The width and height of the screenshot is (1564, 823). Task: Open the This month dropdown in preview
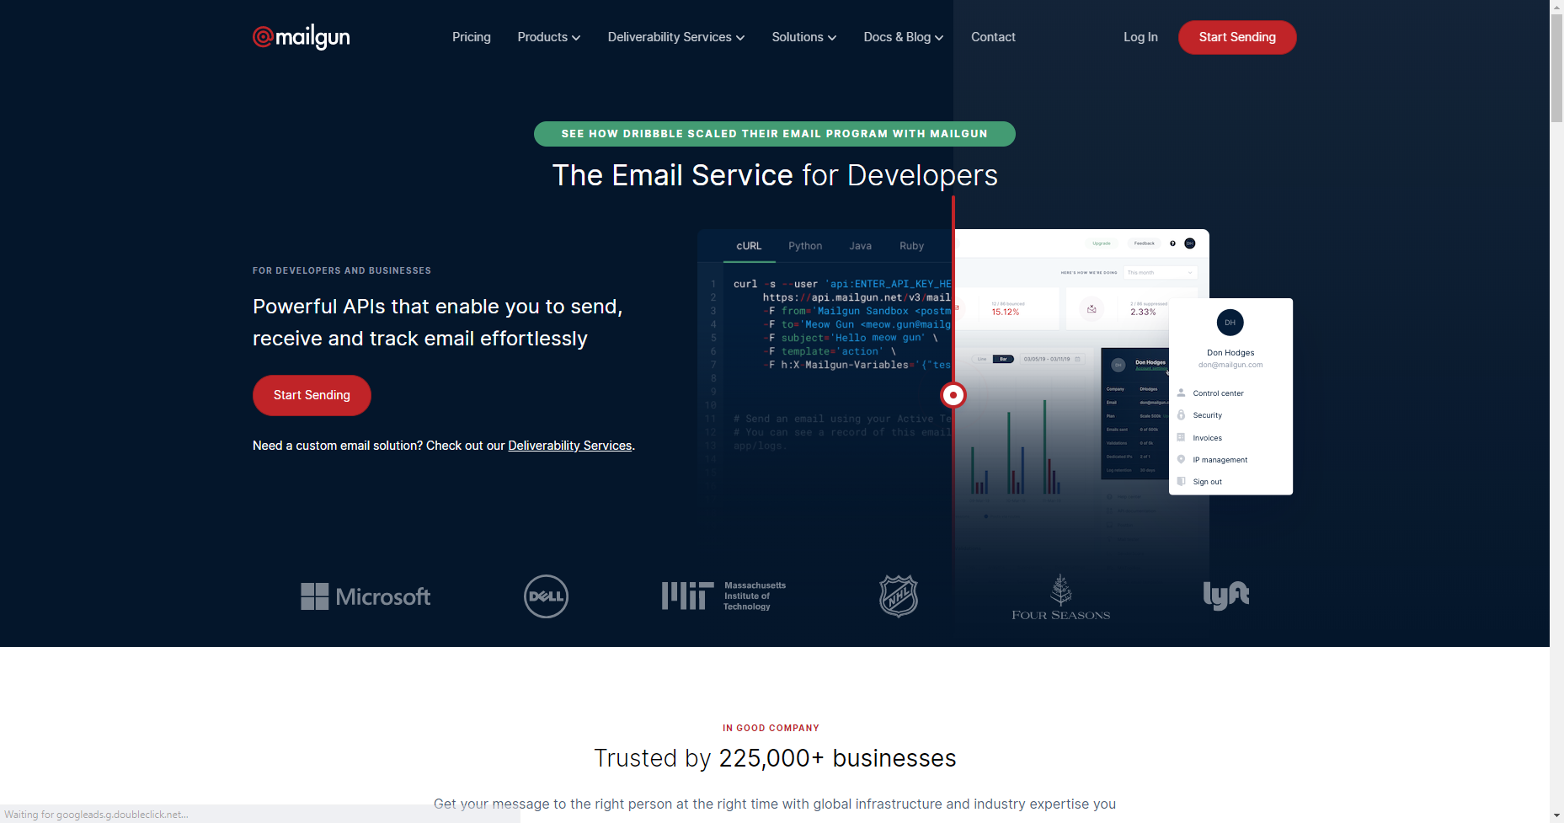click(1160, 272)
